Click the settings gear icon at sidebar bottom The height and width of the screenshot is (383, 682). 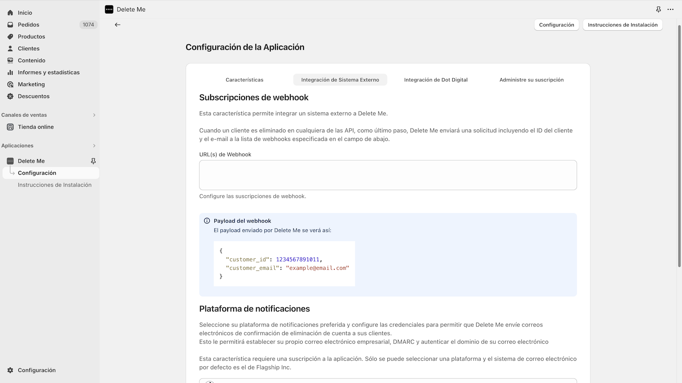(10, 370)
